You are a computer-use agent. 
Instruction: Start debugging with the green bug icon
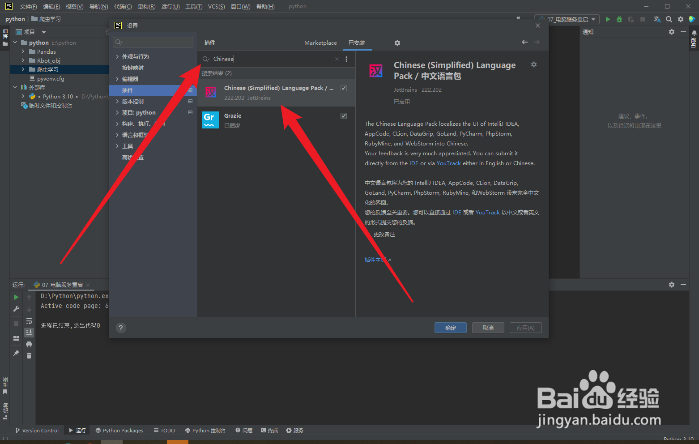[x=619, y=19]
